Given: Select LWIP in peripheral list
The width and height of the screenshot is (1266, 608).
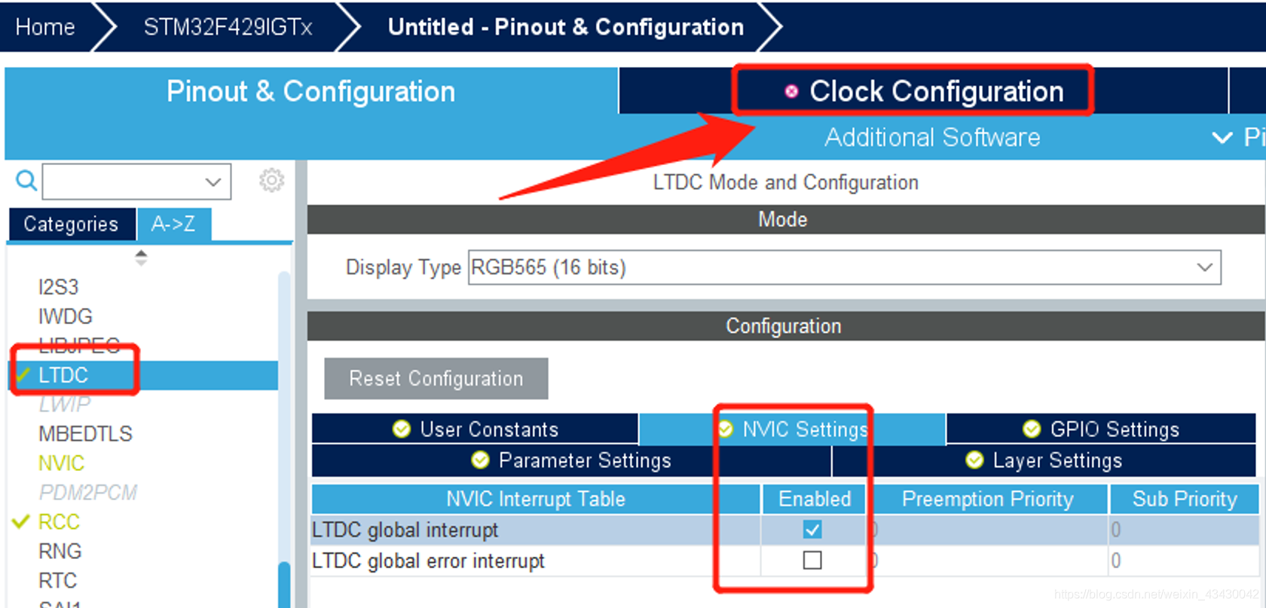Looking at the screenshot, I should [65, 405].
